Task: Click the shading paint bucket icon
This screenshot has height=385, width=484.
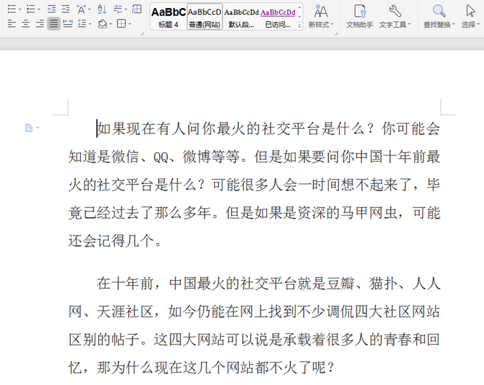Action: (x=102, y=24)
